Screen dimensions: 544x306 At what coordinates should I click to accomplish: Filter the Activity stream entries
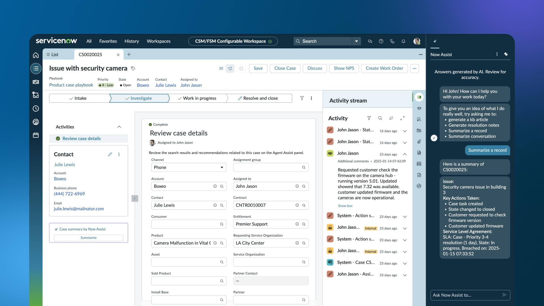369,118
